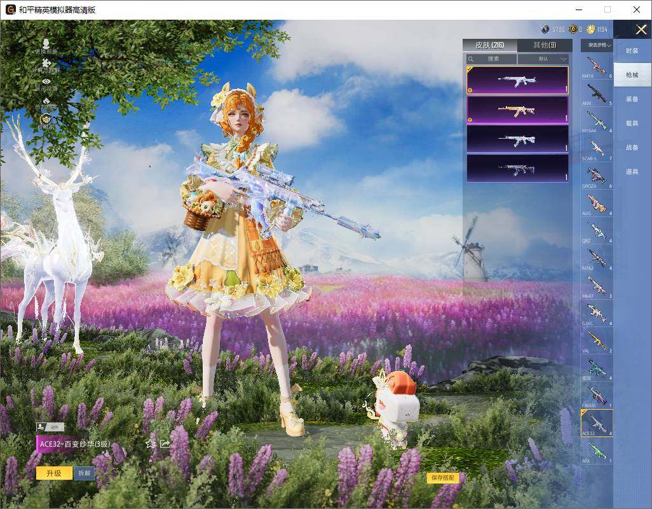Viewport: 652px width, 509px height.
Task: Open the gold circular badge icon in the left sidebar
Action: coord(46,119)
